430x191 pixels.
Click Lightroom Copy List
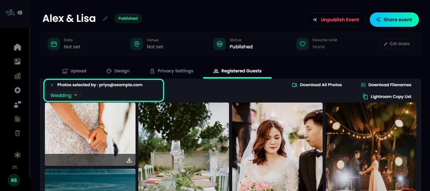pos(387,97)
